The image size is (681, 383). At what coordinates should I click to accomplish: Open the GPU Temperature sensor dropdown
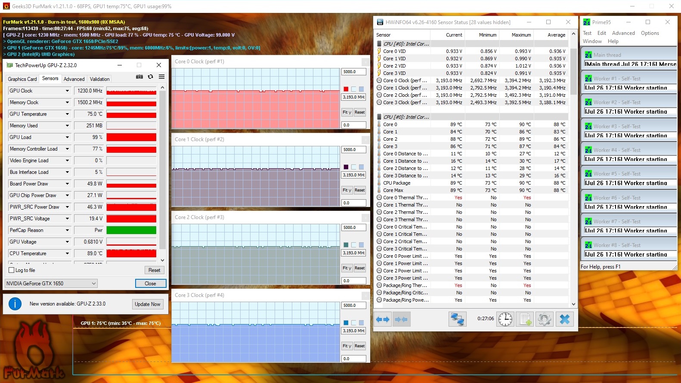(x=68, y=114)
